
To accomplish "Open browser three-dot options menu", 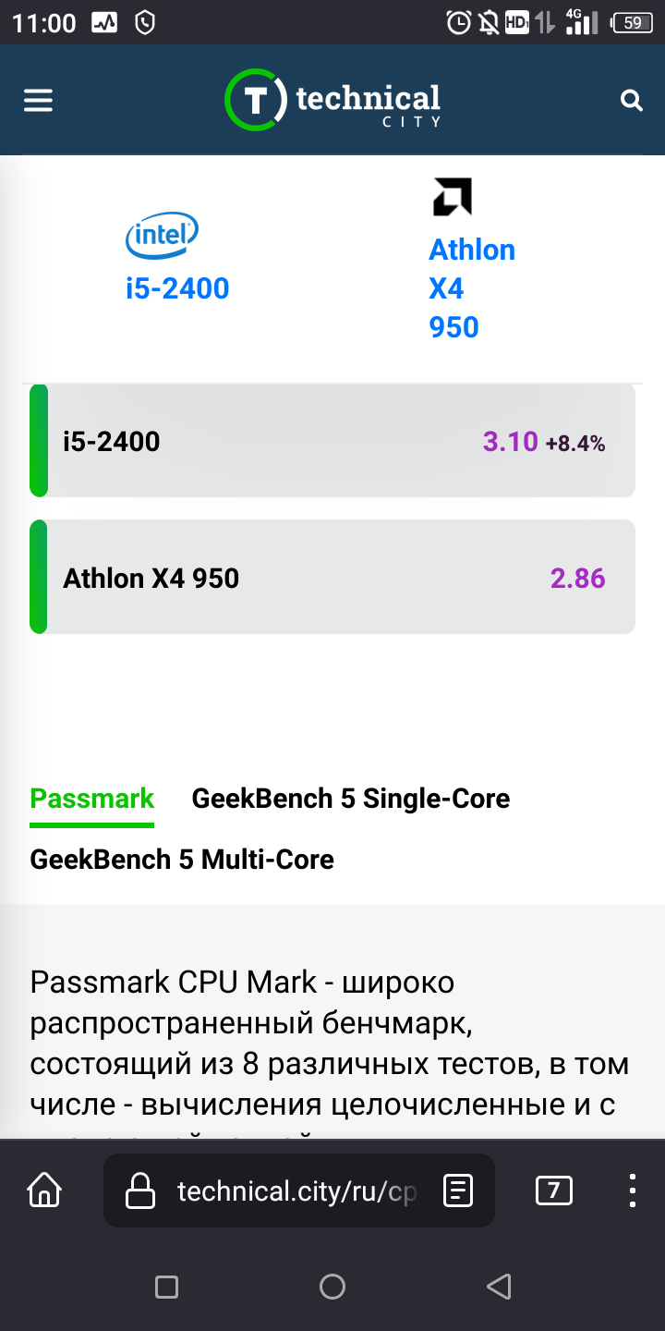I will (x=633, y=1191).
